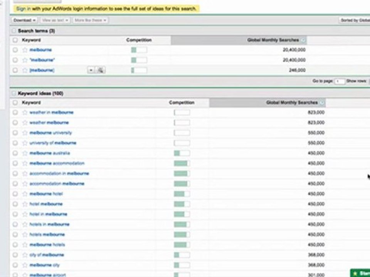Open the 'university of melbourne' keyword link
Screen dimensions: 370x277
pyautogui.click(x=53, y=143)
